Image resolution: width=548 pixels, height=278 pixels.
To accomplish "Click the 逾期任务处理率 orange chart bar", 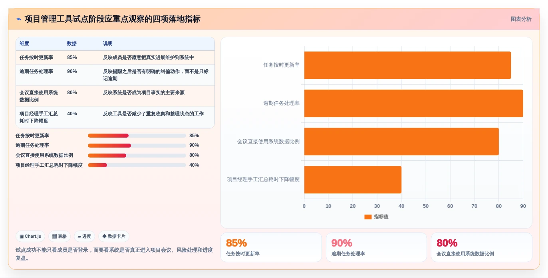I will pos(413,103).
